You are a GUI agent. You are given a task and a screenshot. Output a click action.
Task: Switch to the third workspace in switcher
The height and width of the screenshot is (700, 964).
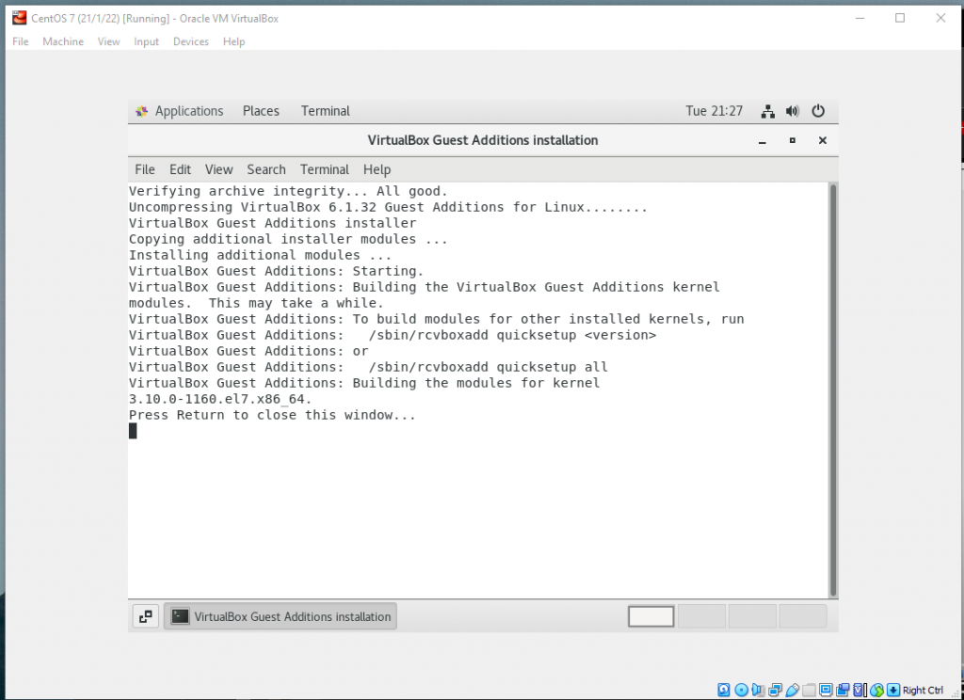click(752, 616)
